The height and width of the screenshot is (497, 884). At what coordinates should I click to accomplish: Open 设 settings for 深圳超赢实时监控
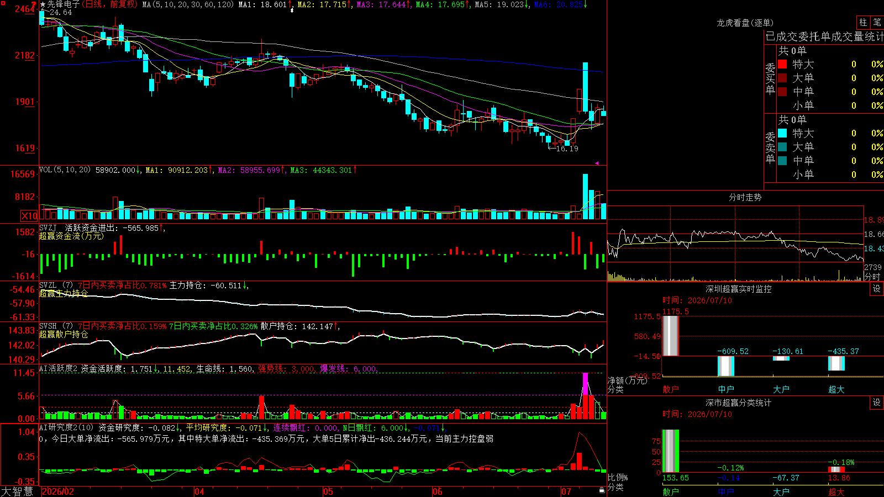[876, 289]
